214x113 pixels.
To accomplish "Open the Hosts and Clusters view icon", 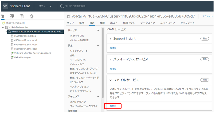I will coord(2,16).
